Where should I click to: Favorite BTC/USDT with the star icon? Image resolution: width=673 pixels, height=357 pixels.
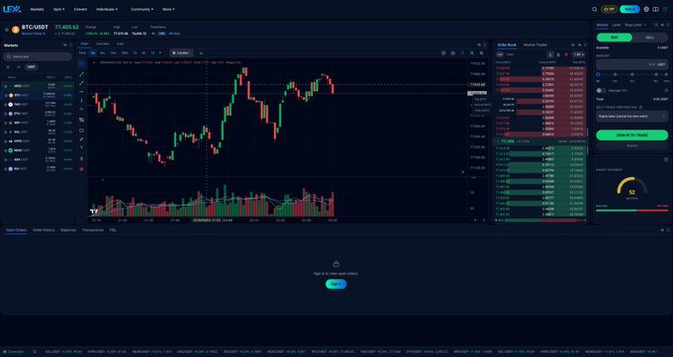click(7, 30)
